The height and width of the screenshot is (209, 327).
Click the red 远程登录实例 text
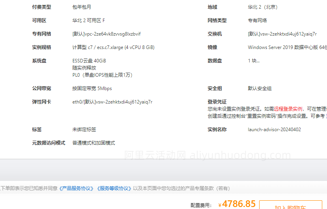click(288, 109)
